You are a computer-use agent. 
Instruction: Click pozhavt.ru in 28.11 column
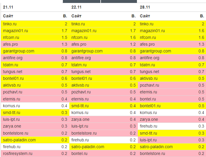coord(149,85)
